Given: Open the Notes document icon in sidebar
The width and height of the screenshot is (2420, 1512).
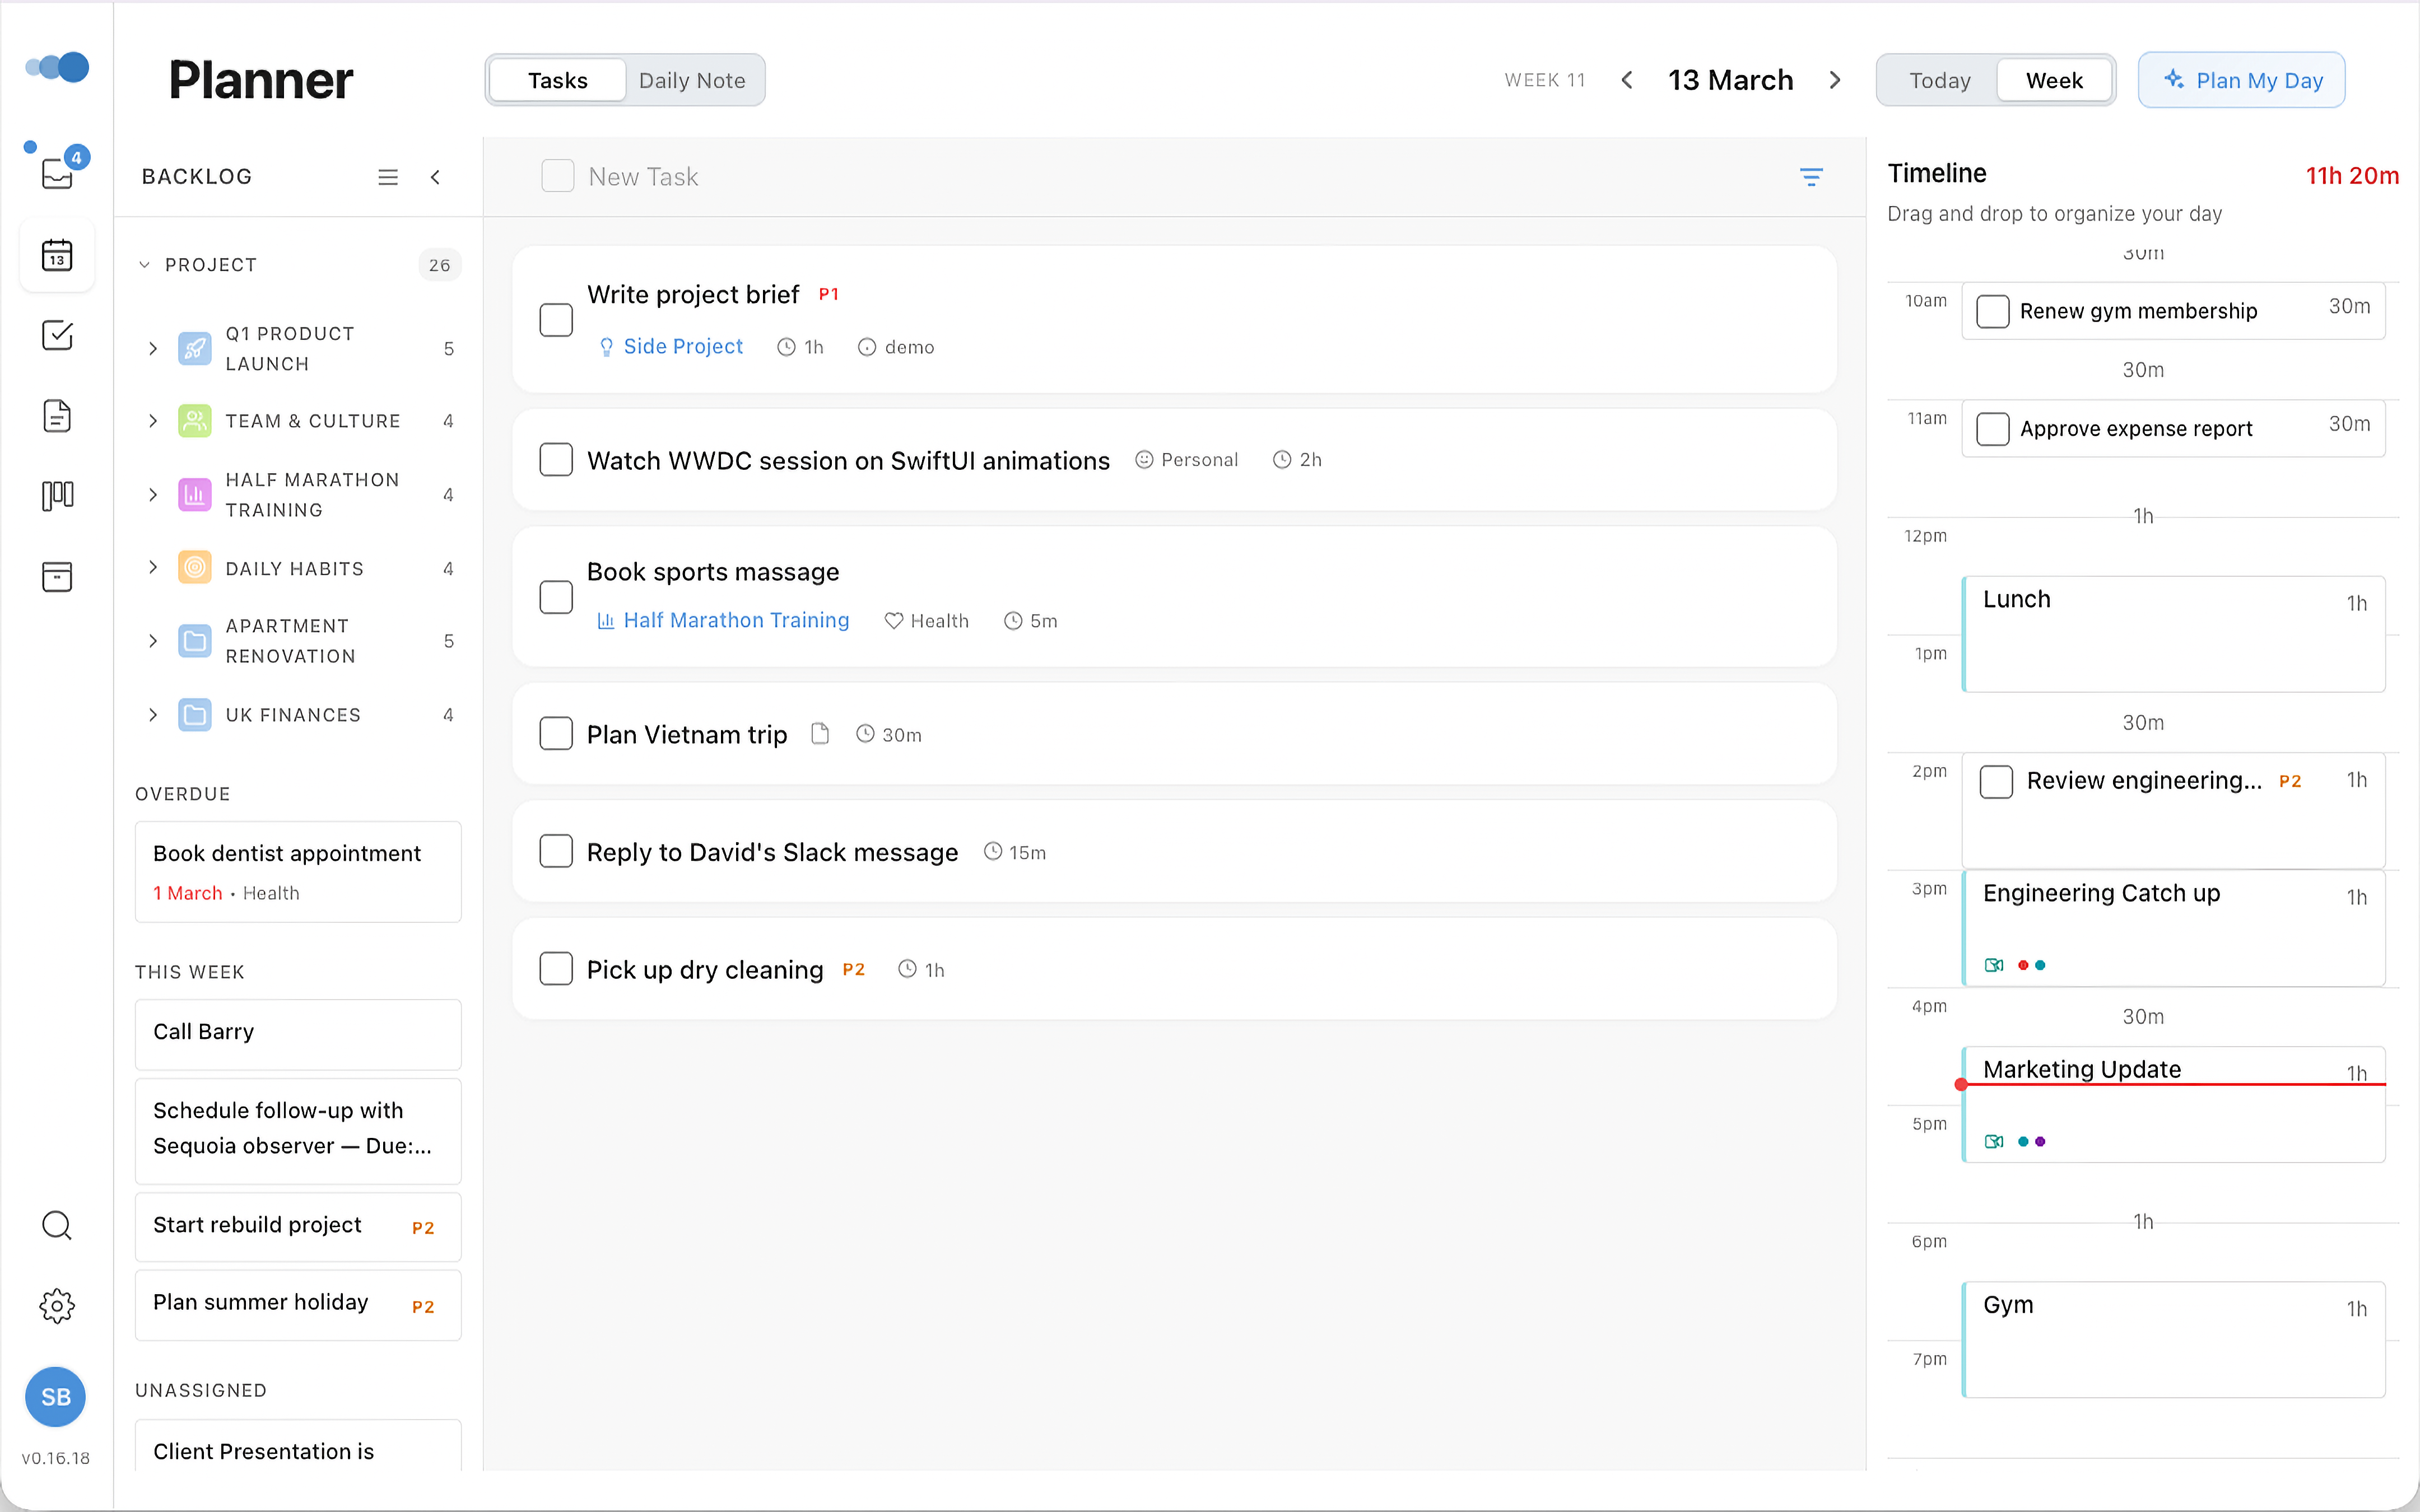Looking at the screenshot, I should pos(57,416).
